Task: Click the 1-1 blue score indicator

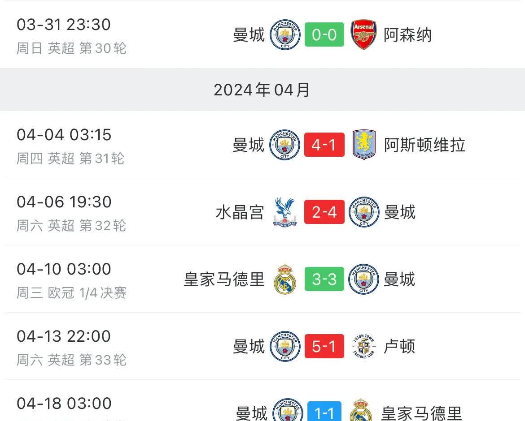Action: [324, 410]
